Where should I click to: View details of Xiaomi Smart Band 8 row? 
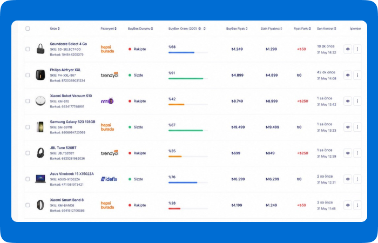(x=348, y=205)
